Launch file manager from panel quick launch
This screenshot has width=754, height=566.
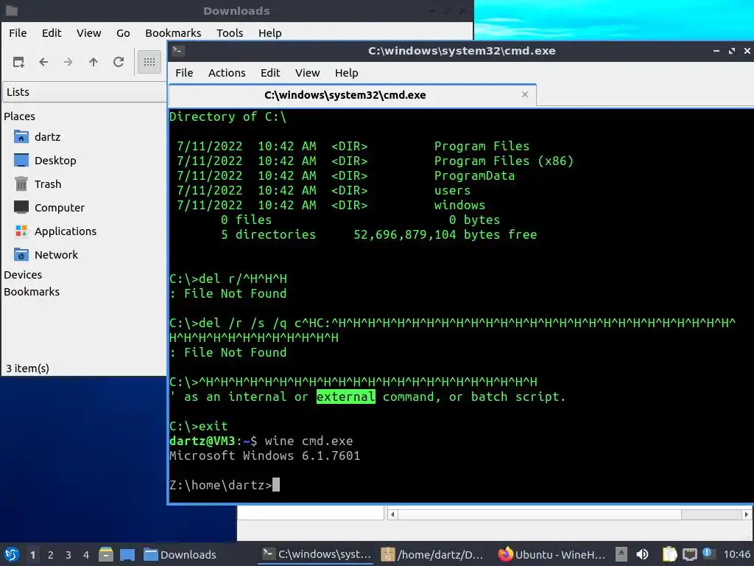tap(106, 554)
